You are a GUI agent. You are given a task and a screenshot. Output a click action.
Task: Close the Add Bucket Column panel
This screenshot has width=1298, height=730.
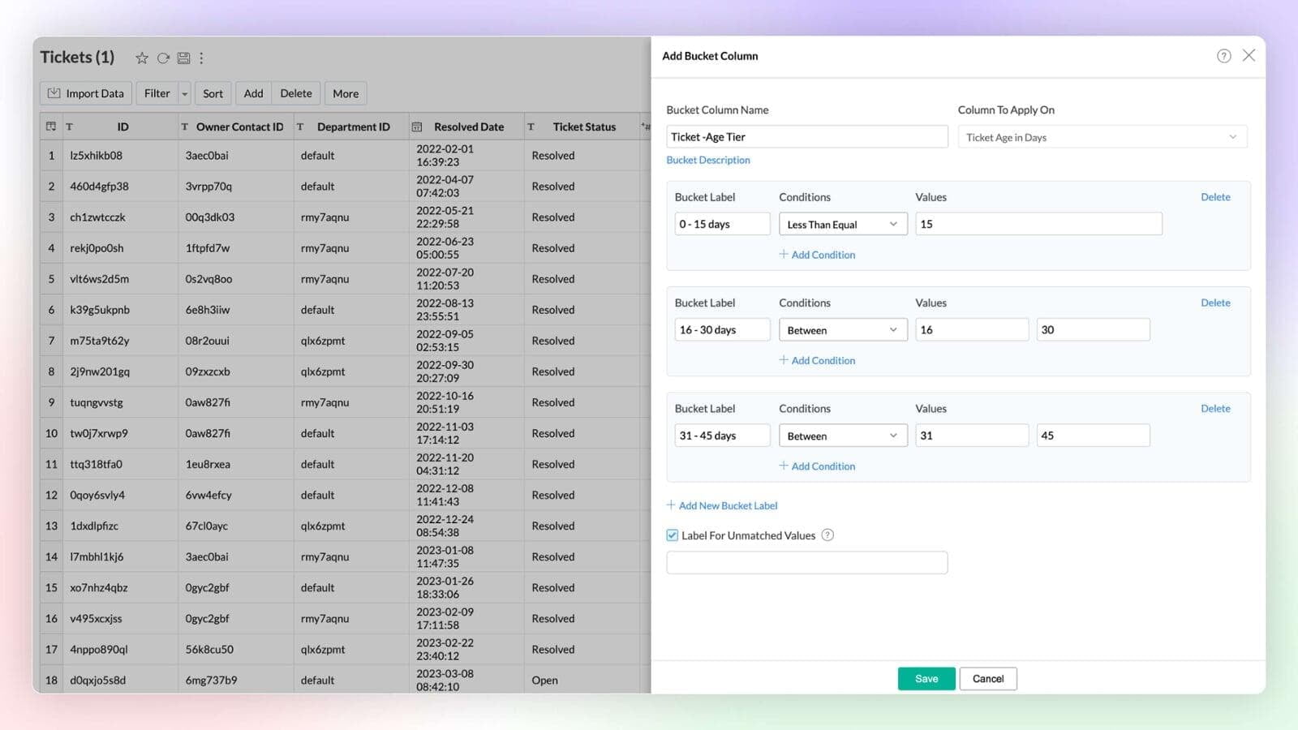click(x=1249, y=55)
